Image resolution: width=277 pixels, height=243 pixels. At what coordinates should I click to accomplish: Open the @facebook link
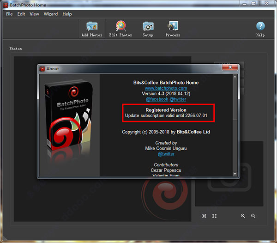(x=157, y=99)
